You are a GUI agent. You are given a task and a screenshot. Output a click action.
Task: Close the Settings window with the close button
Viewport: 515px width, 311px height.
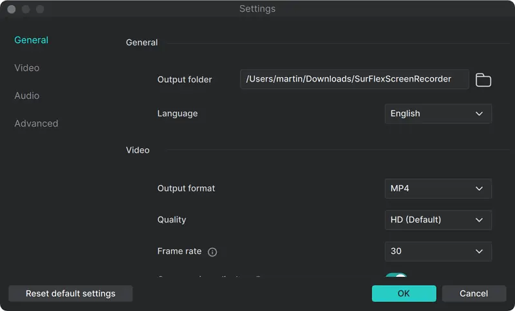12,9
